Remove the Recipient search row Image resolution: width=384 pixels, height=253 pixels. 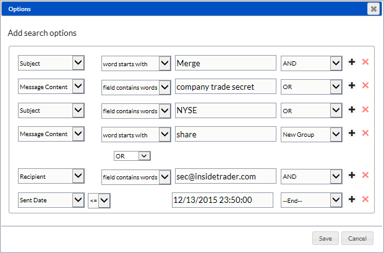[365, 176]
